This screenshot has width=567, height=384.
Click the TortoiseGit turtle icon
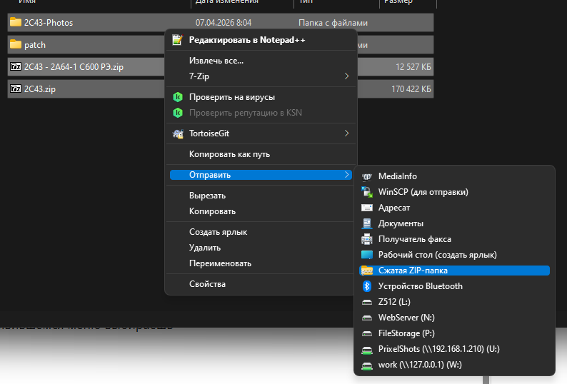[x=178, y=133]
